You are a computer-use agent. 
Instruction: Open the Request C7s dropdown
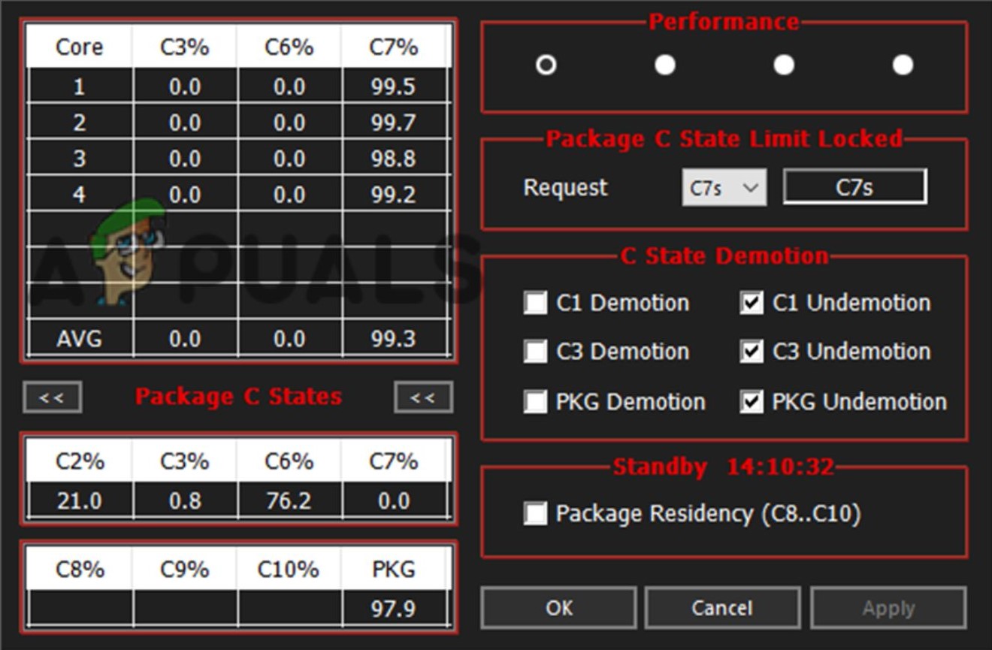[724, 187]
